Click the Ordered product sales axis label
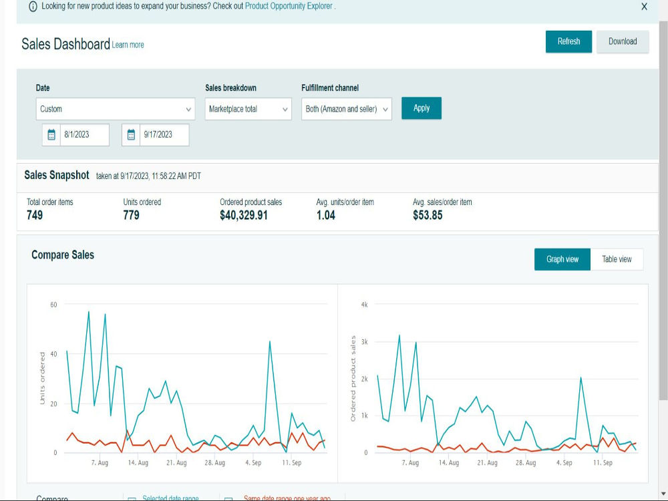Image resolution: width=668 pixels, height=501 pixels. point(353,378)
